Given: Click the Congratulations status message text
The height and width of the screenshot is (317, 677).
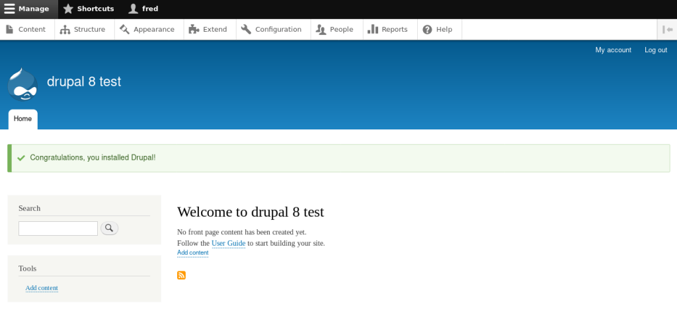Looking at the screenshot, I should coord(93,158).
